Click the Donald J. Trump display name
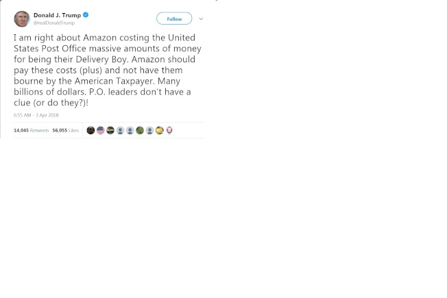447x298 pixels. (57, 15)
